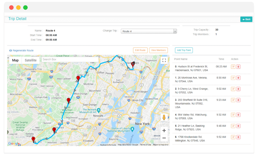Select the 08:23 AM time cell
This screenshot has height=155, width=258.
[x=221, y=67]
